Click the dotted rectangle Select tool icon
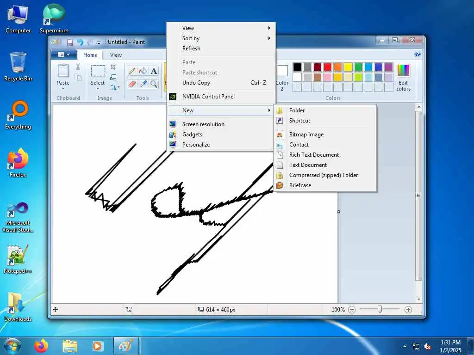Image resolution: width=474 pixels, height=355 pixels. pyautogui.click(x=98, y=71)
